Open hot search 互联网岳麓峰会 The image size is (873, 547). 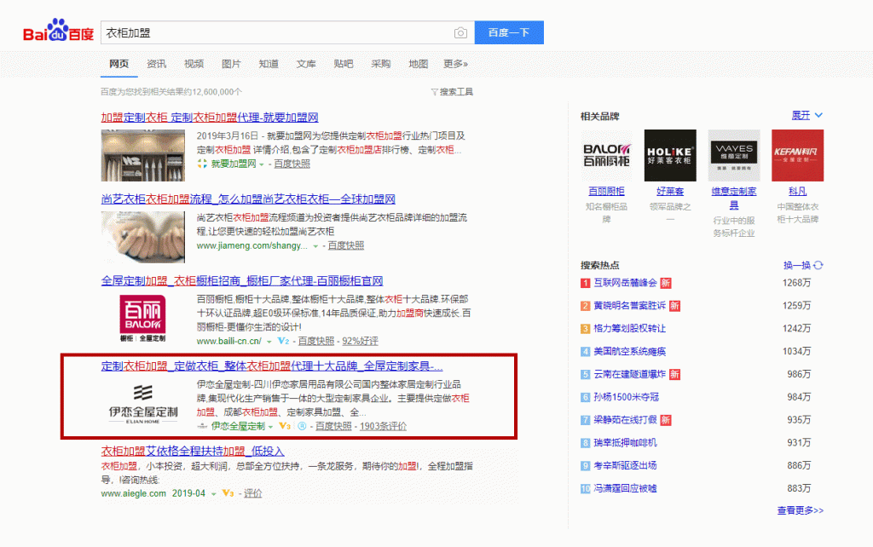pos(625,283)
